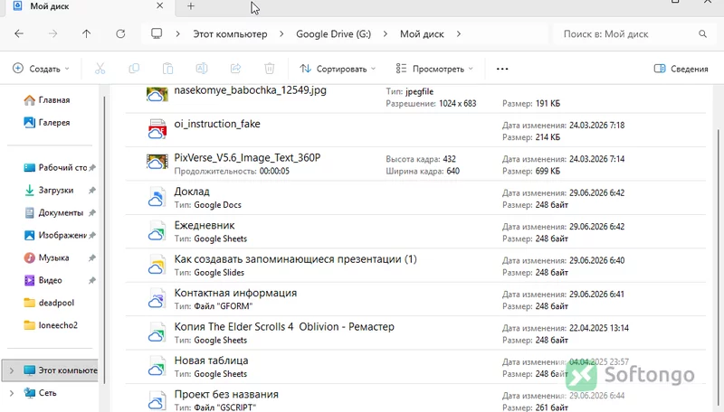Open the deadpool folder in sidebar
The width and height of the screenshot is (724, 412).
click(49, 303)
